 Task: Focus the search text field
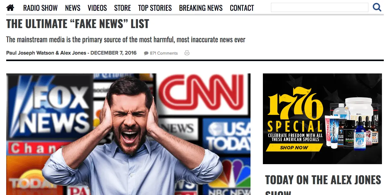319,7
